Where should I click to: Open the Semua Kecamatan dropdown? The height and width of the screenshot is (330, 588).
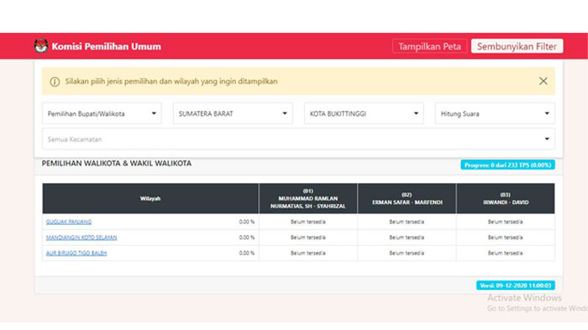pyautogui.click(x=298, y=139)
